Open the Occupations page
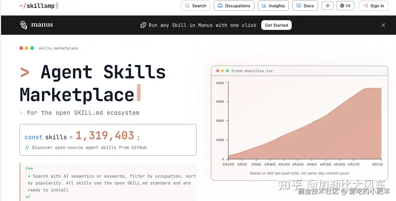 pos(234,6)
